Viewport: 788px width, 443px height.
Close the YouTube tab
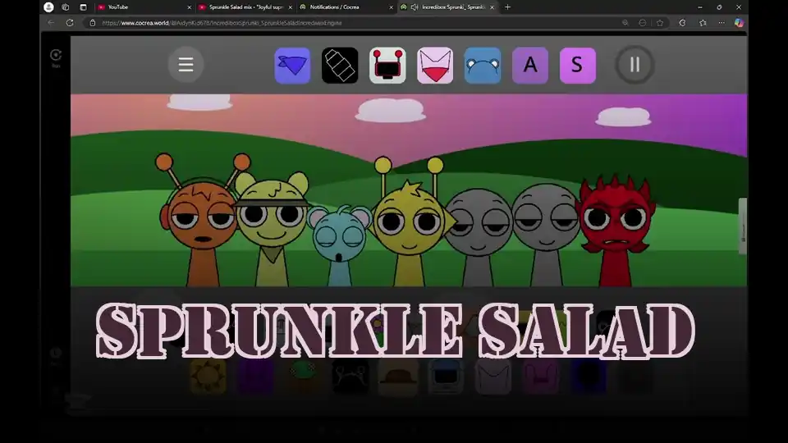[190, 7]
